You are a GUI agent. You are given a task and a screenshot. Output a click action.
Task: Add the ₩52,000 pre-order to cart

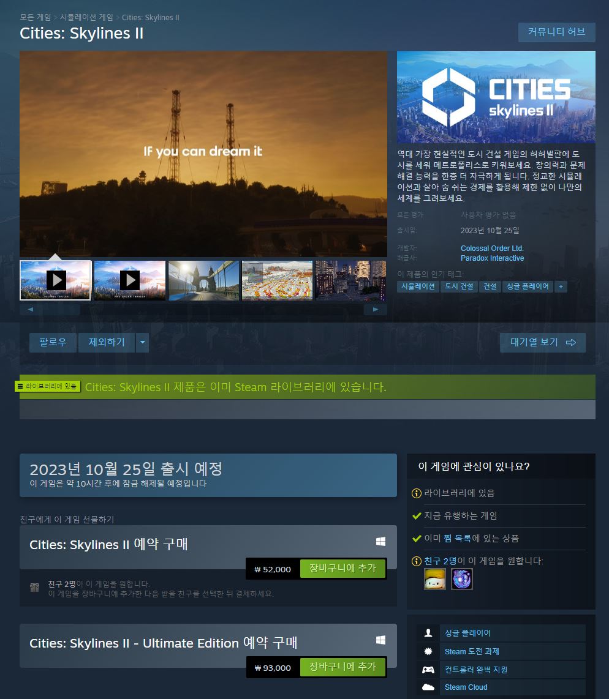(x=342, y=569)
